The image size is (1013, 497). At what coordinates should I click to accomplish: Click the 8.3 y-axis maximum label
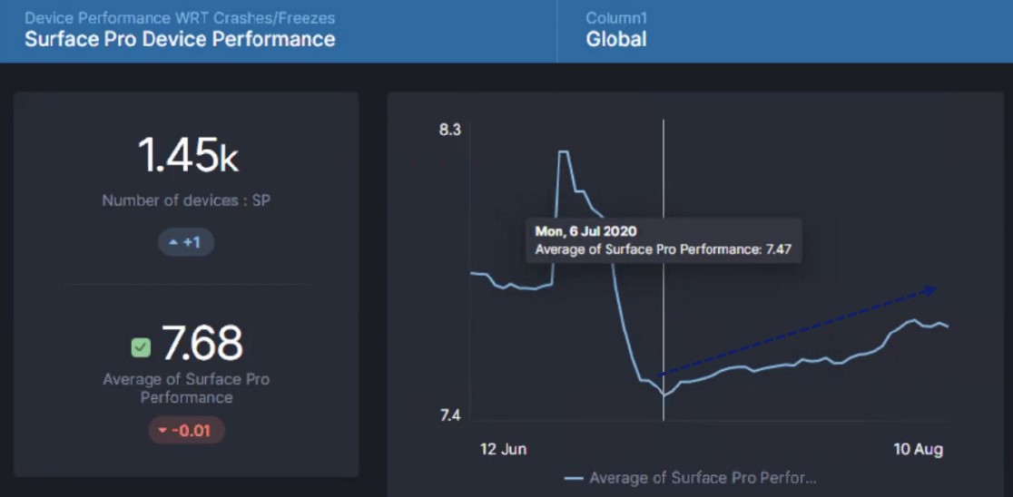(449, 130)
